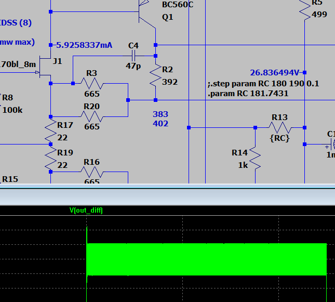This screenshot has height=302, width=335.
Task: Click the green V(out_diff) waveform
Action: point(206,259)
